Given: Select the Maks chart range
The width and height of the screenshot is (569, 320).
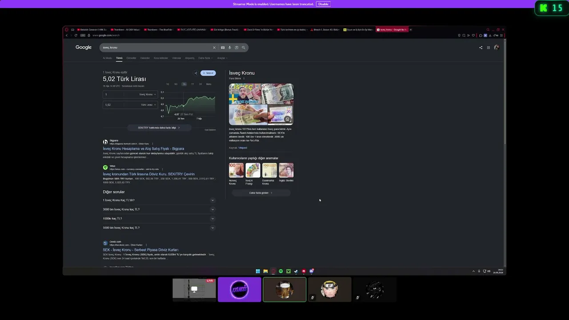Looking at the screenshot, I should coord(209,84).
